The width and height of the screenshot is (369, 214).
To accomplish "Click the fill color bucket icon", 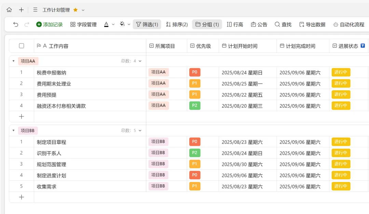I will click(x=122, y=24).
